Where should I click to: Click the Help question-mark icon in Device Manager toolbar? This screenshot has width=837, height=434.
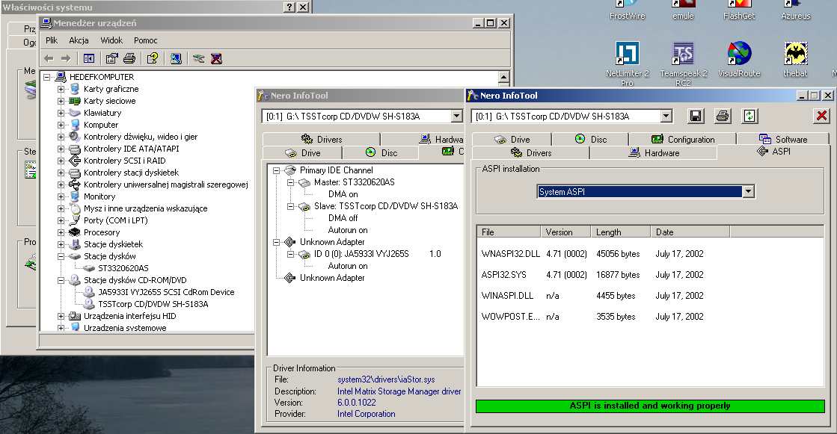[153, 59]
